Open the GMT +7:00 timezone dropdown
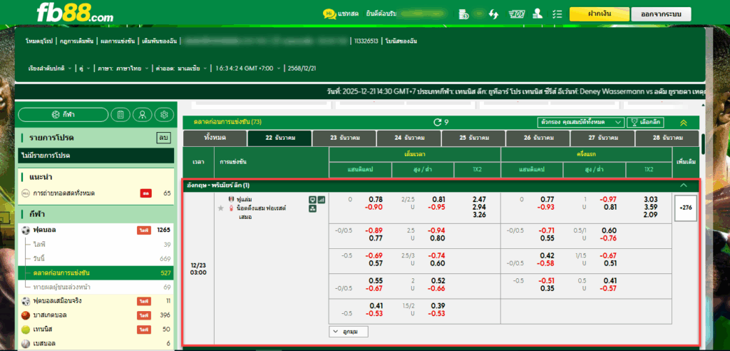Image resolution: width=730 pixels, height=351 pixels. 248,68
